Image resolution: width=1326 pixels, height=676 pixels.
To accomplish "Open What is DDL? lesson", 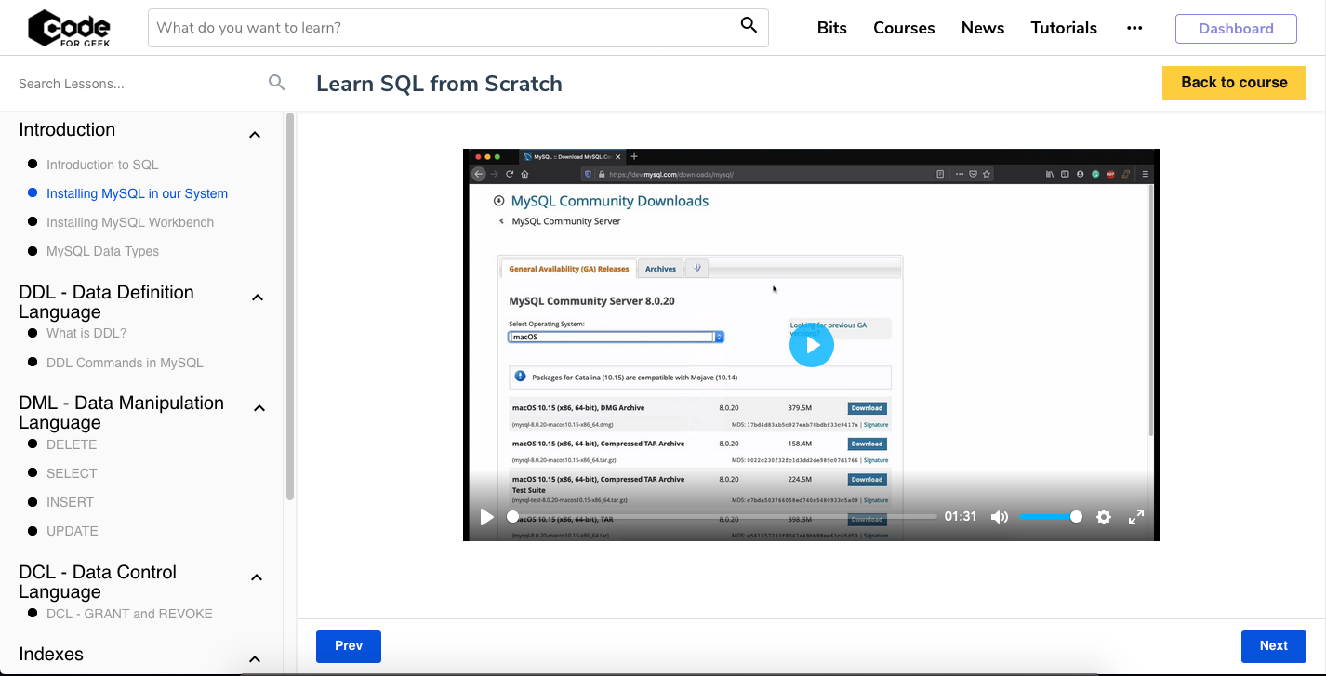I will click(86, 333).
